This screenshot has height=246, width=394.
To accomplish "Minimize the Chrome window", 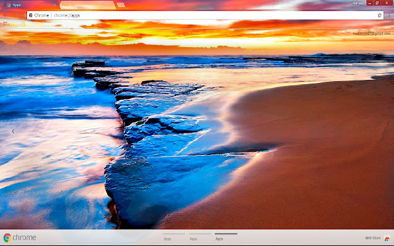I will click(369, 3).
